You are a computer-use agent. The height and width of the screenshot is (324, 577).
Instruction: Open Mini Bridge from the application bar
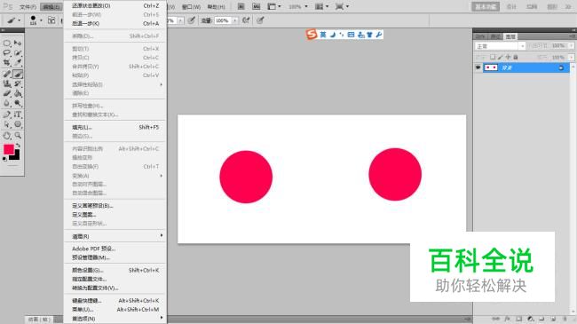click(x=257, y=6)
